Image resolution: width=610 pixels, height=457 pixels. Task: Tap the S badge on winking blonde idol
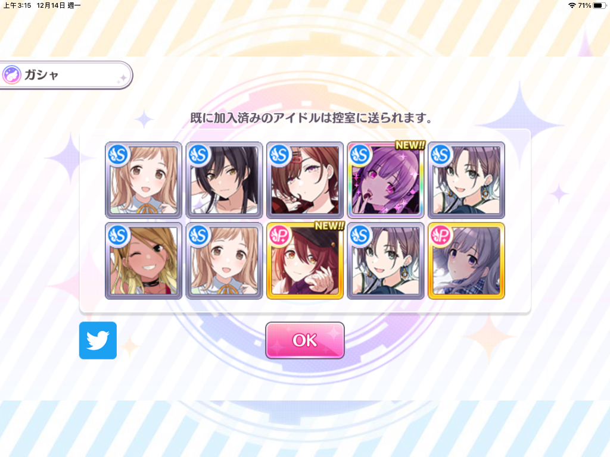pos(119,235)
